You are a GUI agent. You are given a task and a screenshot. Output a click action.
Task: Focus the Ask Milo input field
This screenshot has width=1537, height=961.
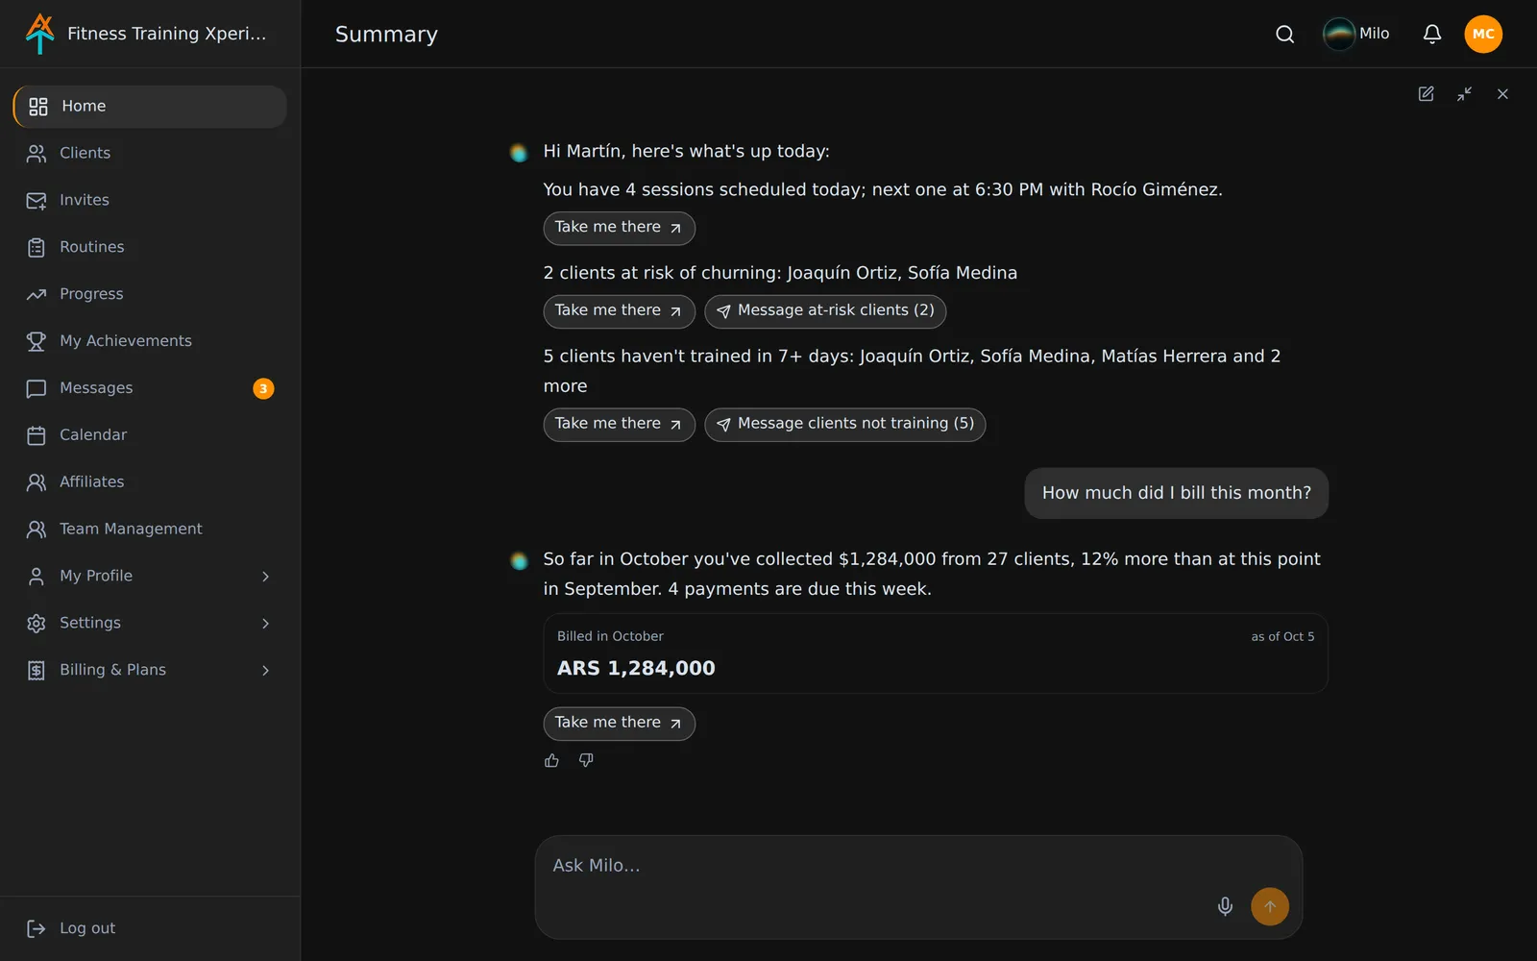point(918,887)
